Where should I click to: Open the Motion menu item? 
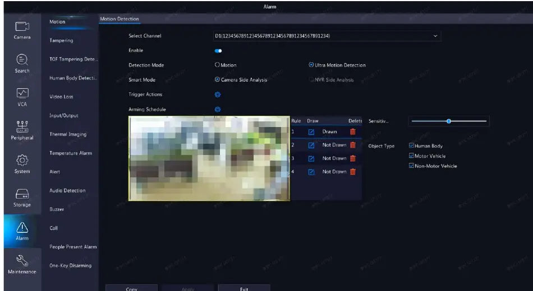57,22
